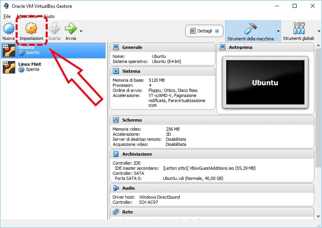Viewport: 322px width, 228px height.
Task: Click the Generale section monitor icon
Action: 116,47
